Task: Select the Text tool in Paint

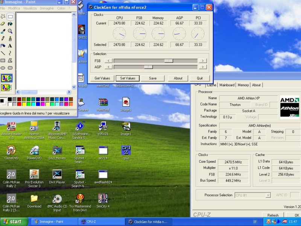Action: (x=11, y=46)
